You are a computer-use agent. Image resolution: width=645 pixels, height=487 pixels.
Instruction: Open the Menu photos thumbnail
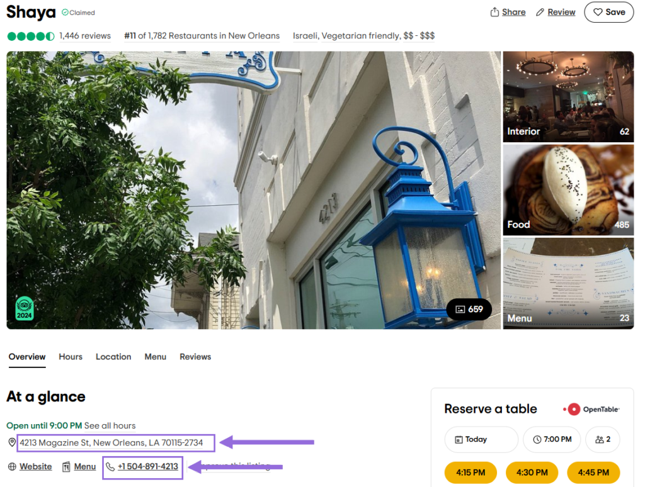point(569,284)
